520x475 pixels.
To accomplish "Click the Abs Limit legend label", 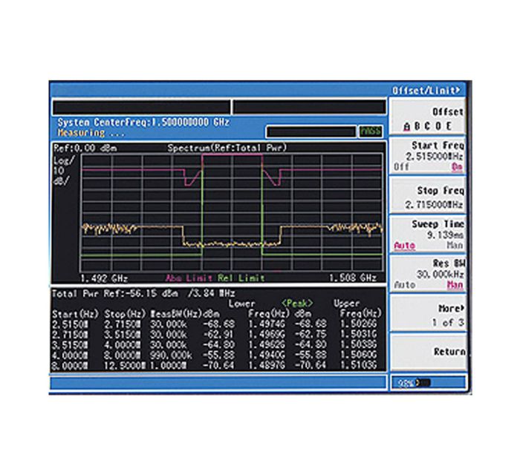I will point(189,278).
